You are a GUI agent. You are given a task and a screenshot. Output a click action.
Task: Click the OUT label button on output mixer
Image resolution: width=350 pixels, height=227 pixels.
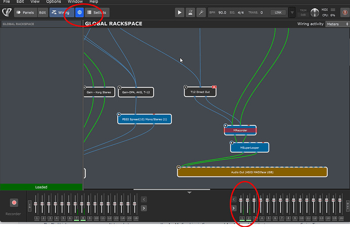[347, 206]
